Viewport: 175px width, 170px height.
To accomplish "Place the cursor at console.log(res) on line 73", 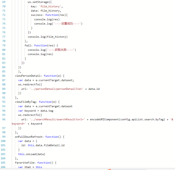I will pos(47,19).
